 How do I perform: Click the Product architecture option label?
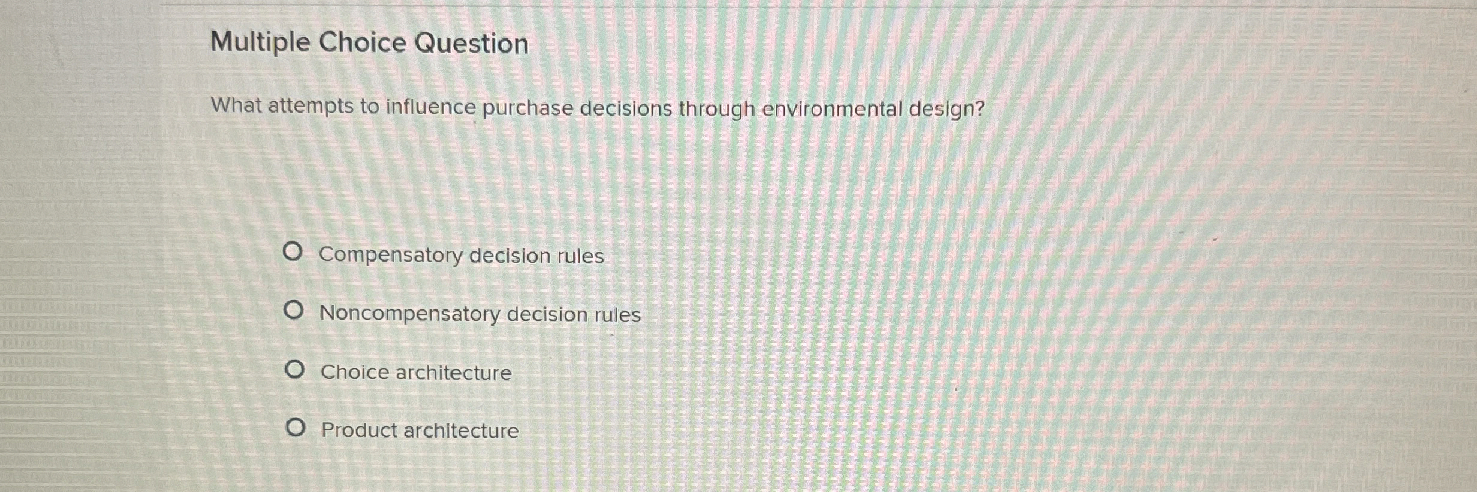pyautogui.click(x=418, y=430)
